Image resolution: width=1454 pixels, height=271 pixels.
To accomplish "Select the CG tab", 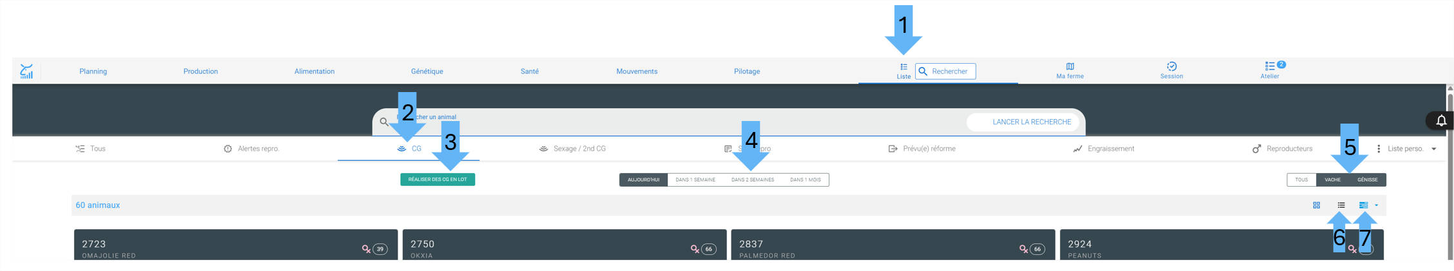I will [409, 149].
